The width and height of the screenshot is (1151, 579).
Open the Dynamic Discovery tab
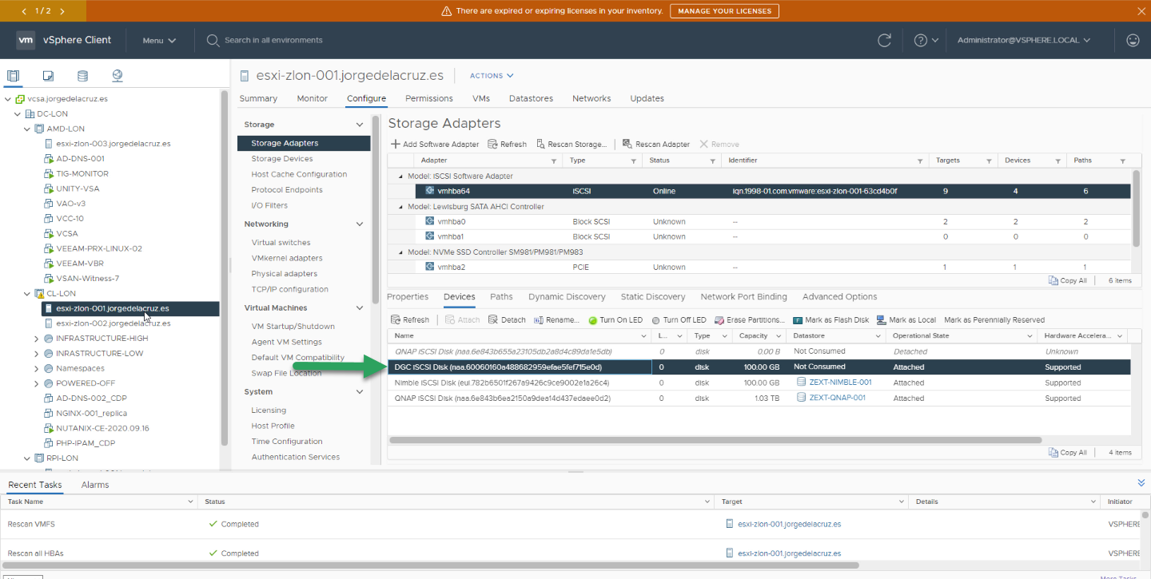tap(568, 297)
